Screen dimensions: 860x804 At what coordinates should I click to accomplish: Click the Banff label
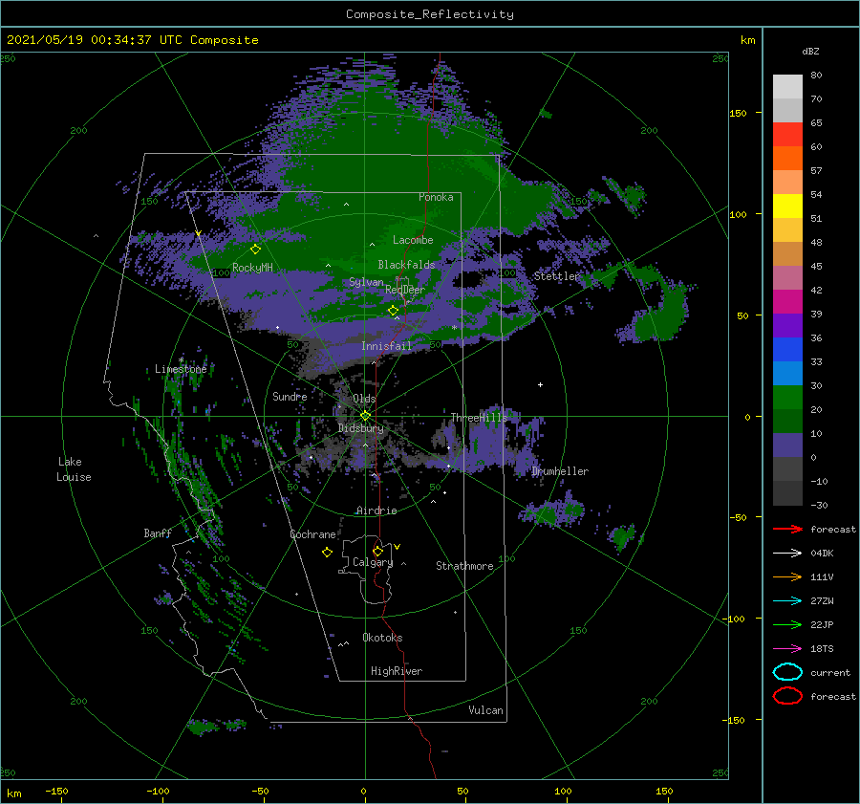(158, 532)
